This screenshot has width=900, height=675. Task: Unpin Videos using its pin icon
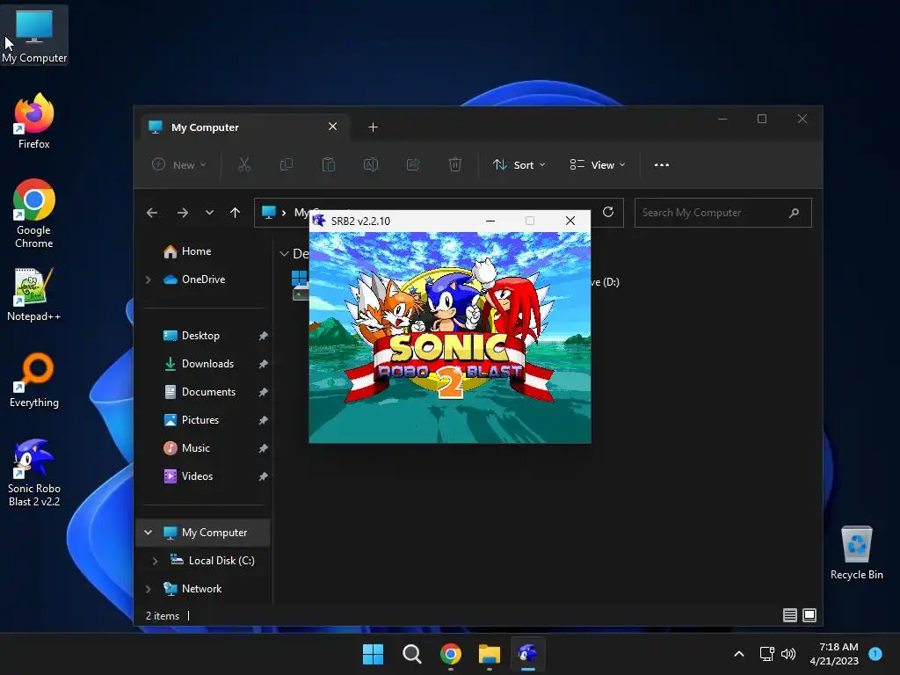tap(263, 476)
